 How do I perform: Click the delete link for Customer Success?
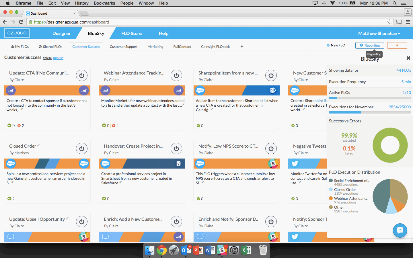coord(47,58)
